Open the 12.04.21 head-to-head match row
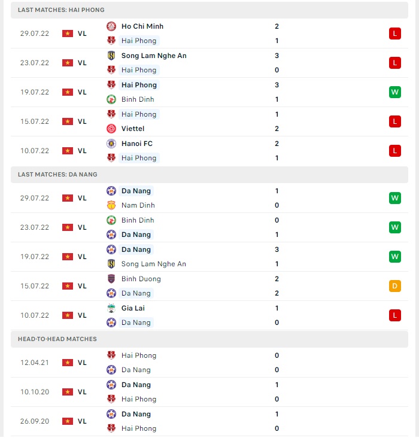Screen dimensions: 419x438 point(209,363)
